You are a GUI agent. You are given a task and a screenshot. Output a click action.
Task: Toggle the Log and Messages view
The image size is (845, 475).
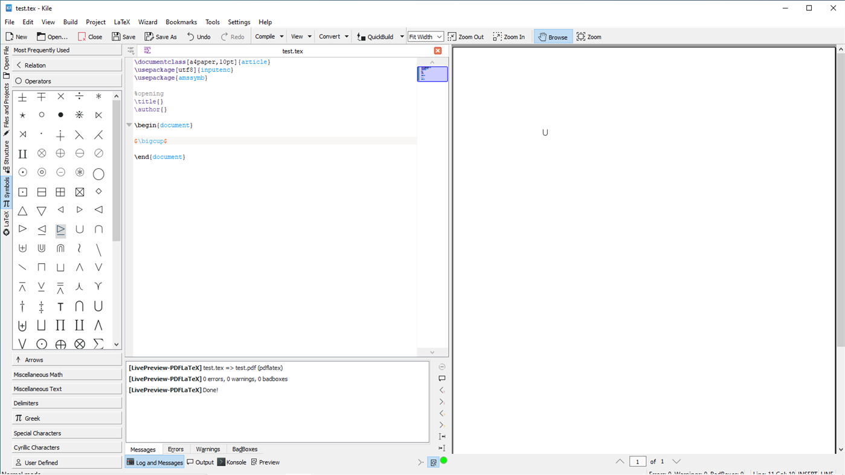(154, 462)
